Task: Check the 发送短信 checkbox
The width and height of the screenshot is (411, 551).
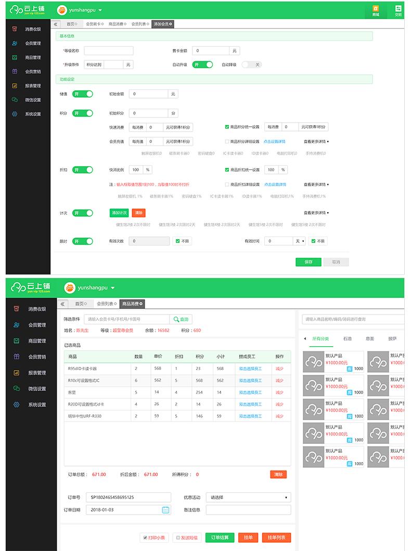Action: click(x=178, y=537)
